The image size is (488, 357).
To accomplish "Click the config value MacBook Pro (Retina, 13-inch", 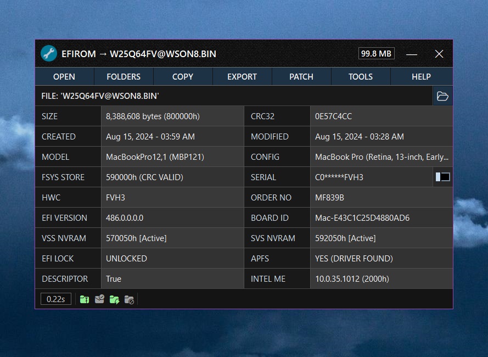I will pyautogui.click(x=382, y=157).
